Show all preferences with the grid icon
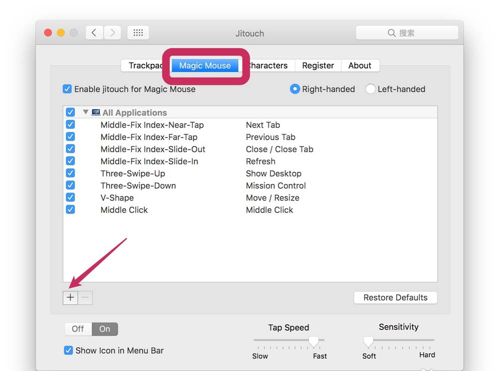This screenshot has height=371, width=499. [x=138, y=33]
